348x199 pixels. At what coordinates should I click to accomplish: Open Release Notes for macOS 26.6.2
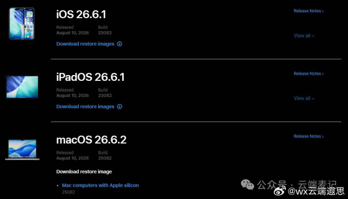tap(308, 136)
